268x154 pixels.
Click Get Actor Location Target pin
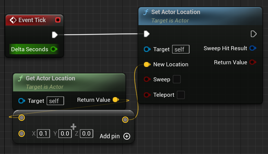coord(22,101)
